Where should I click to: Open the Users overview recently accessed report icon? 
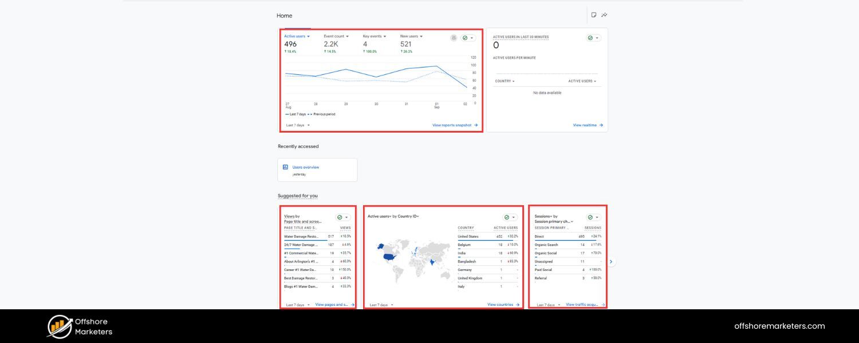[285, 166]
